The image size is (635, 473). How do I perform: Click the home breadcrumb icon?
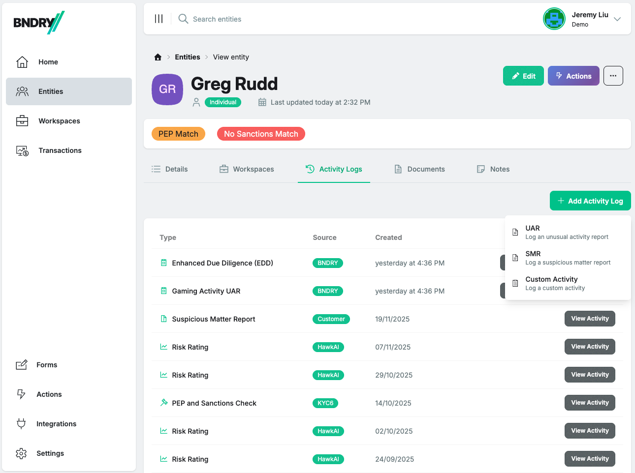click(157, 57)
